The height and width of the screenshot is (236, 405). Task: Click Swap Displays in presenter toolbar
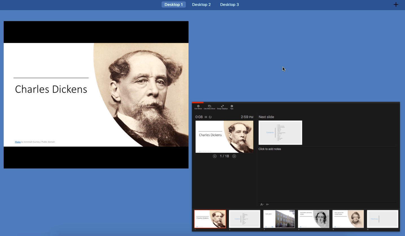pyautogui.click(x=222, y=107)
